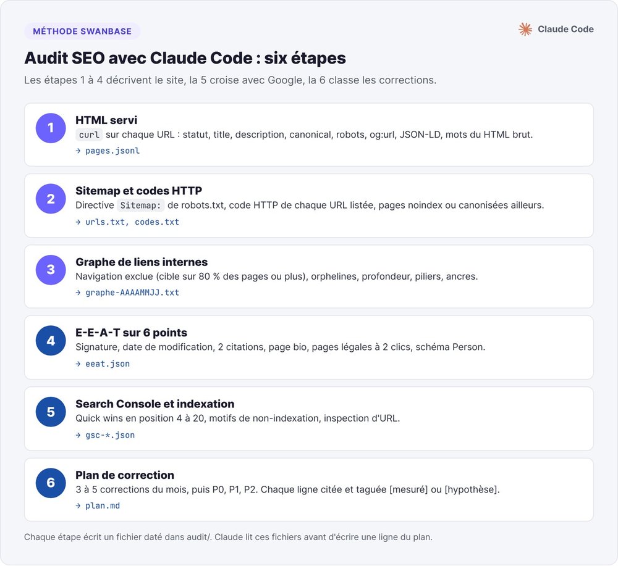Click the title Audit SEO avec Claude Code
This screenshot has height=566, width=618.
pos(185,58)
